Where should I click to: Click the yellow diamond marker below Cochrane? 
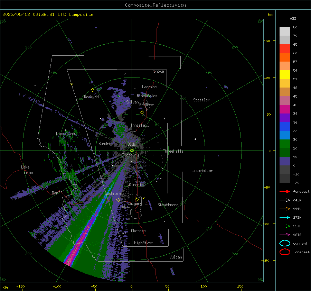coord(118,200)
